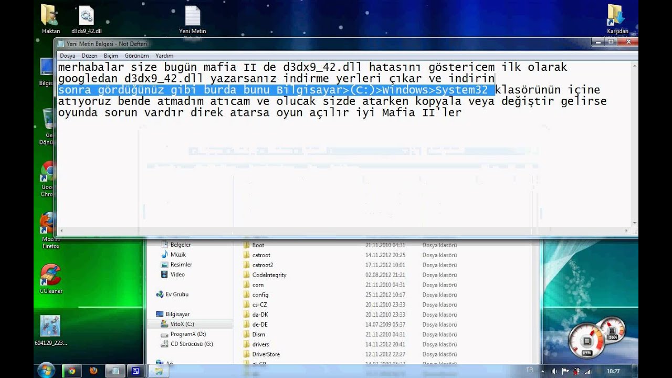The height and width of the screenshot is (378, 672).
Task: Click Notepad horizontal scrollbar right arrow
Action: click(626, 230)
